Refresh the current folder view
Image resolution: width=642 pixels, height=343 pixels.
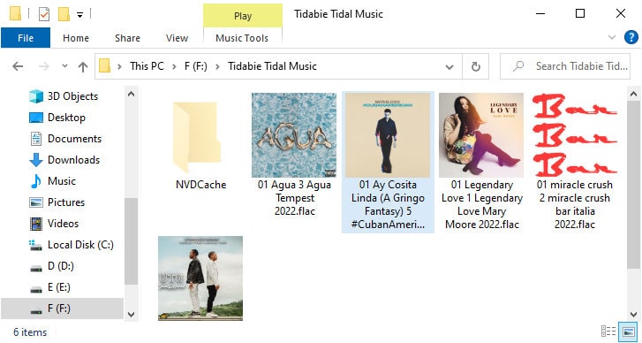[x=475, y=66]
